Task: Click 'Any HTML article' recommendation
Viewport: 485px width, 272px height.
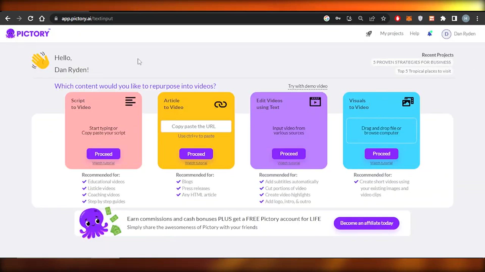Action: coord(199,195)
